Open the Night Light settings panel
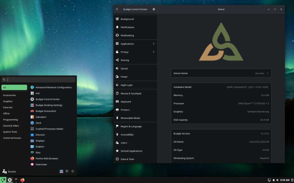This screenshot has height=183, width=294. coord(136,85)
